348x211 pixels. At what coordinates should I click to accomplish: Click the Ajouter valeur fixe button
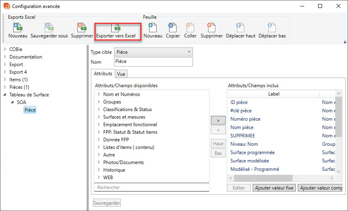pyautogui.click(x=274, y=188)
